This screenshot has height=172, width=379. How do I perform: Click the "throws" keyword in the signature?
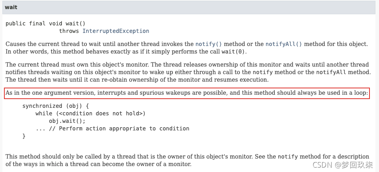click(69, 31)
